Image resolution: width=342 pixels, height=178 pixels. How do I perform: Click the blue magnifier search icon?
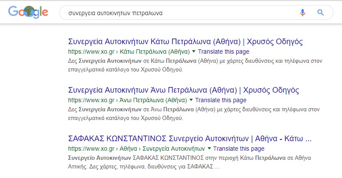pyautogui.click(x=320, y=13)
